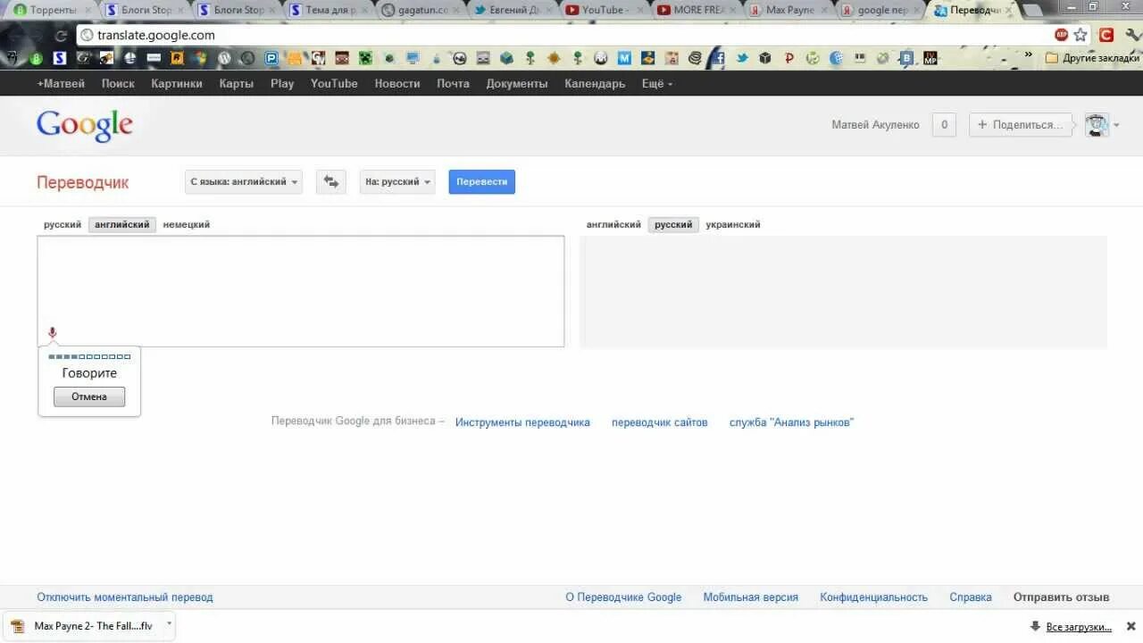
Task: Open the blue M bookmark icon
Action: (x=624, y=58)
